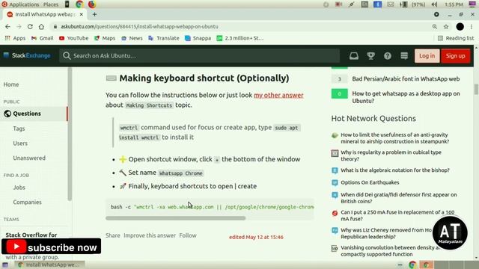
Task: Open Tags in the sidebar
Action: tap(19, 129)
